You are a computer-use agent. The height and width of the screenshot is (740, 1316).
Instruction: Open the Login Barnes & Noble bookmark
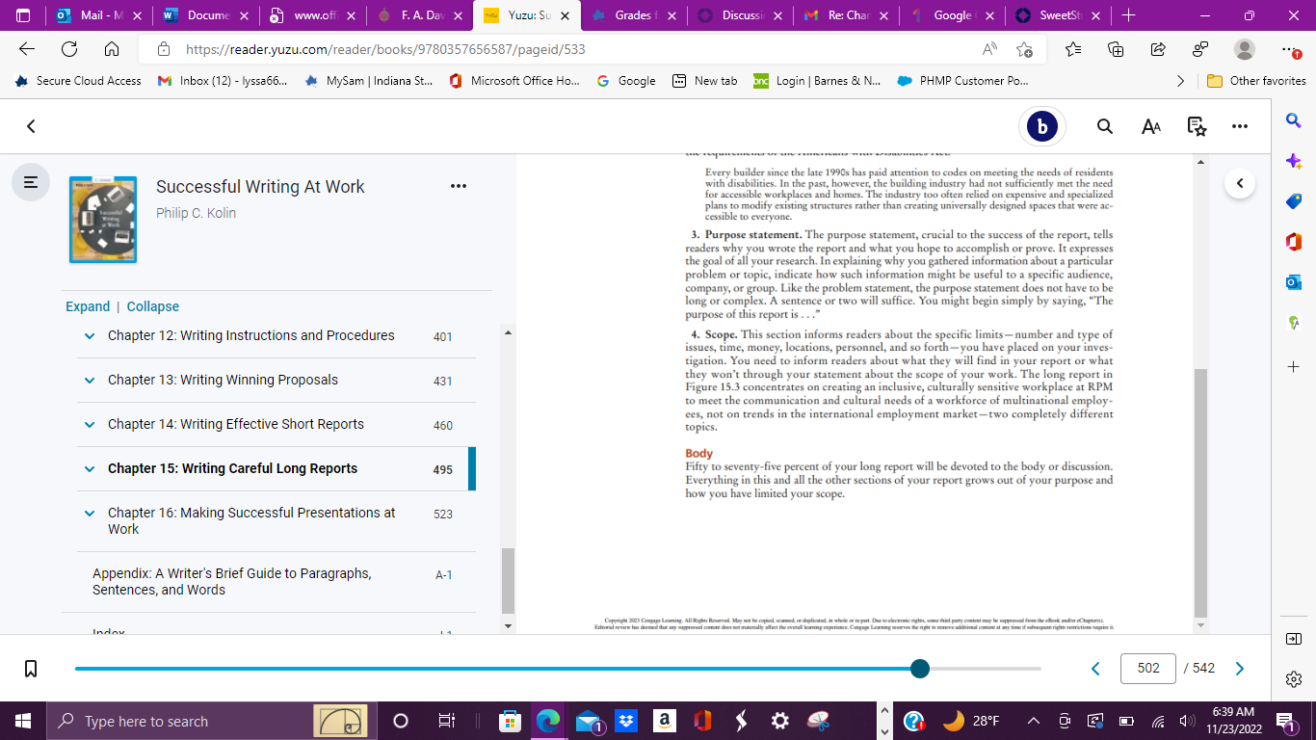817,81
